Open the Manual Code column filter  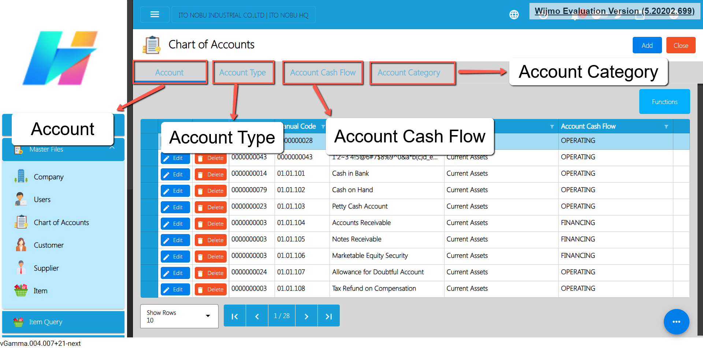pos(323,127)
